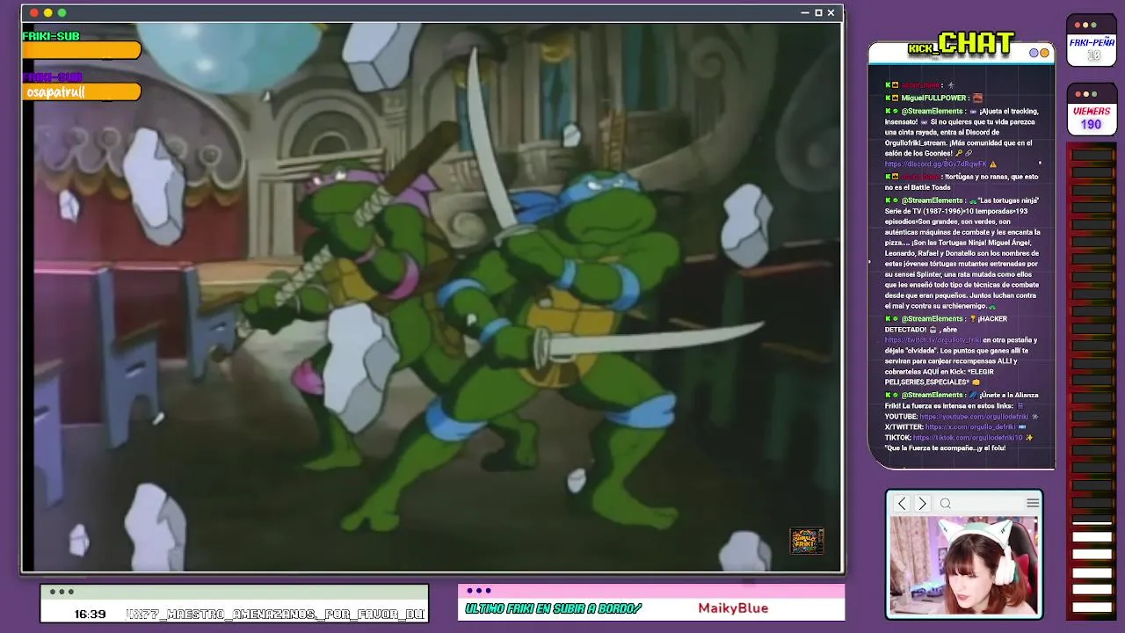Click the Que la Fuerza te acompañe message
This screenshot has width=1125, height=633.
pos(945,448)
